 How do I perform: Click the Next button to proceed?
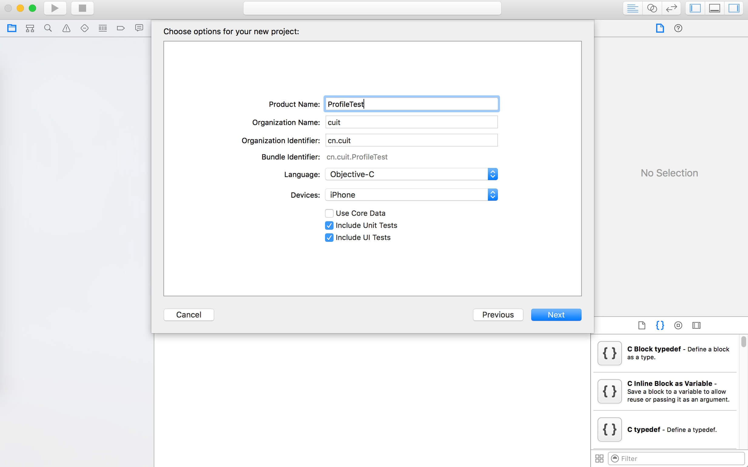click(x=555, y=315)
